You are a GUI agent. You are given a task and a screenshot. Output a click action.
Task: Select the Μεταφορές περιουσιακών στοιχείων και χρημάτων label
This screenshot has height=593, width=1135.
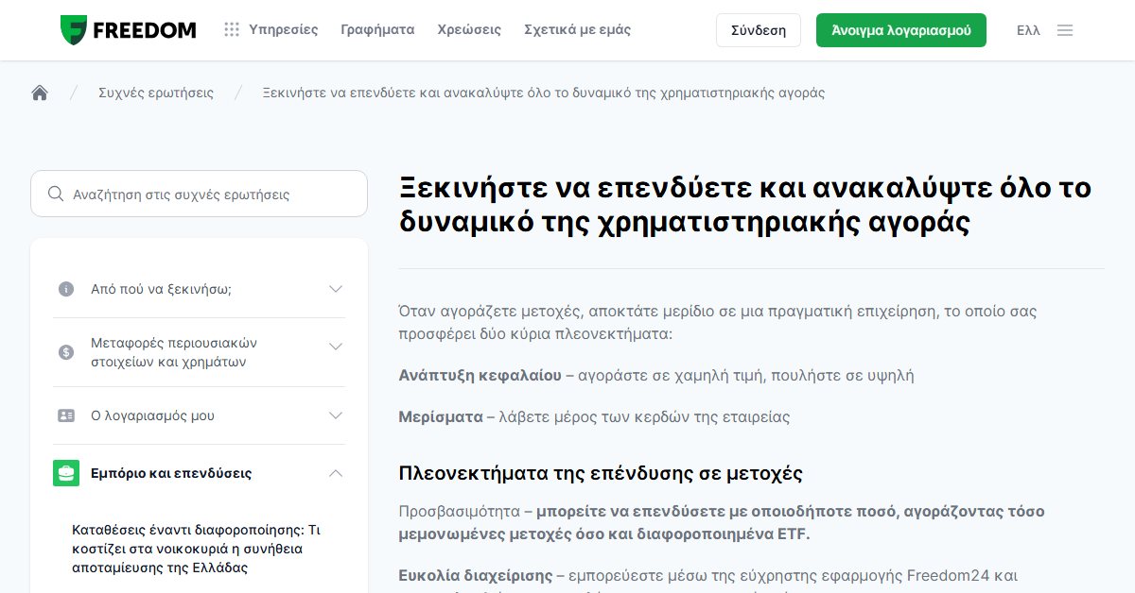174,352
